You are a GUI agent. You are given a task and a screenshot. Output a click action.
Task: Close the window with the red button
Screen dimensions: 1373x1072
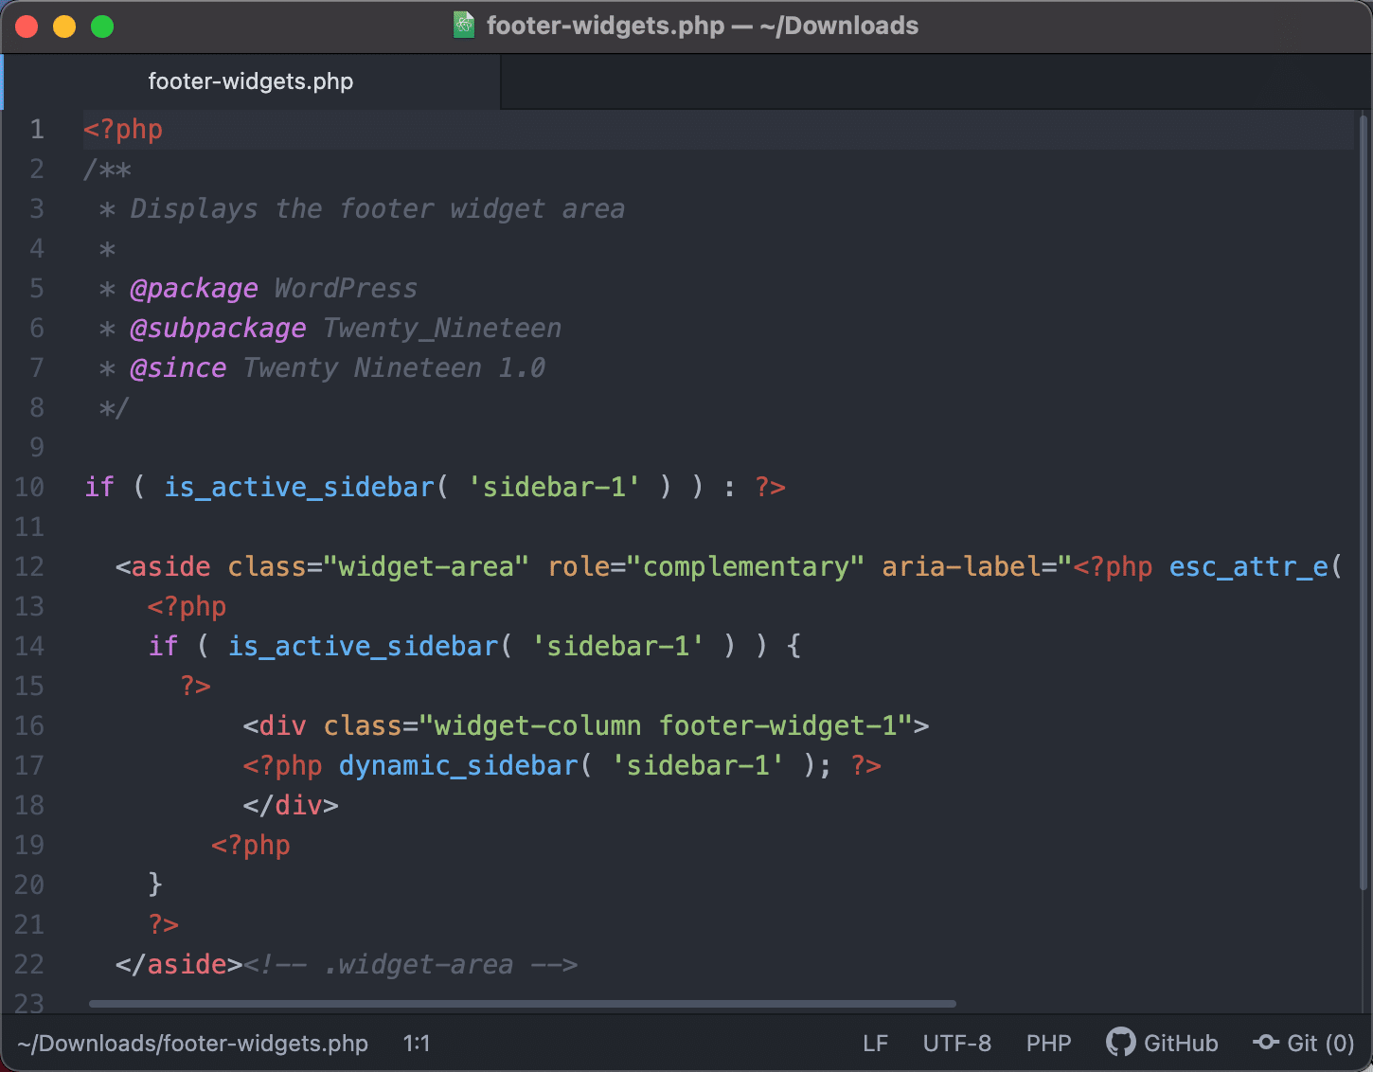point(27,27)
